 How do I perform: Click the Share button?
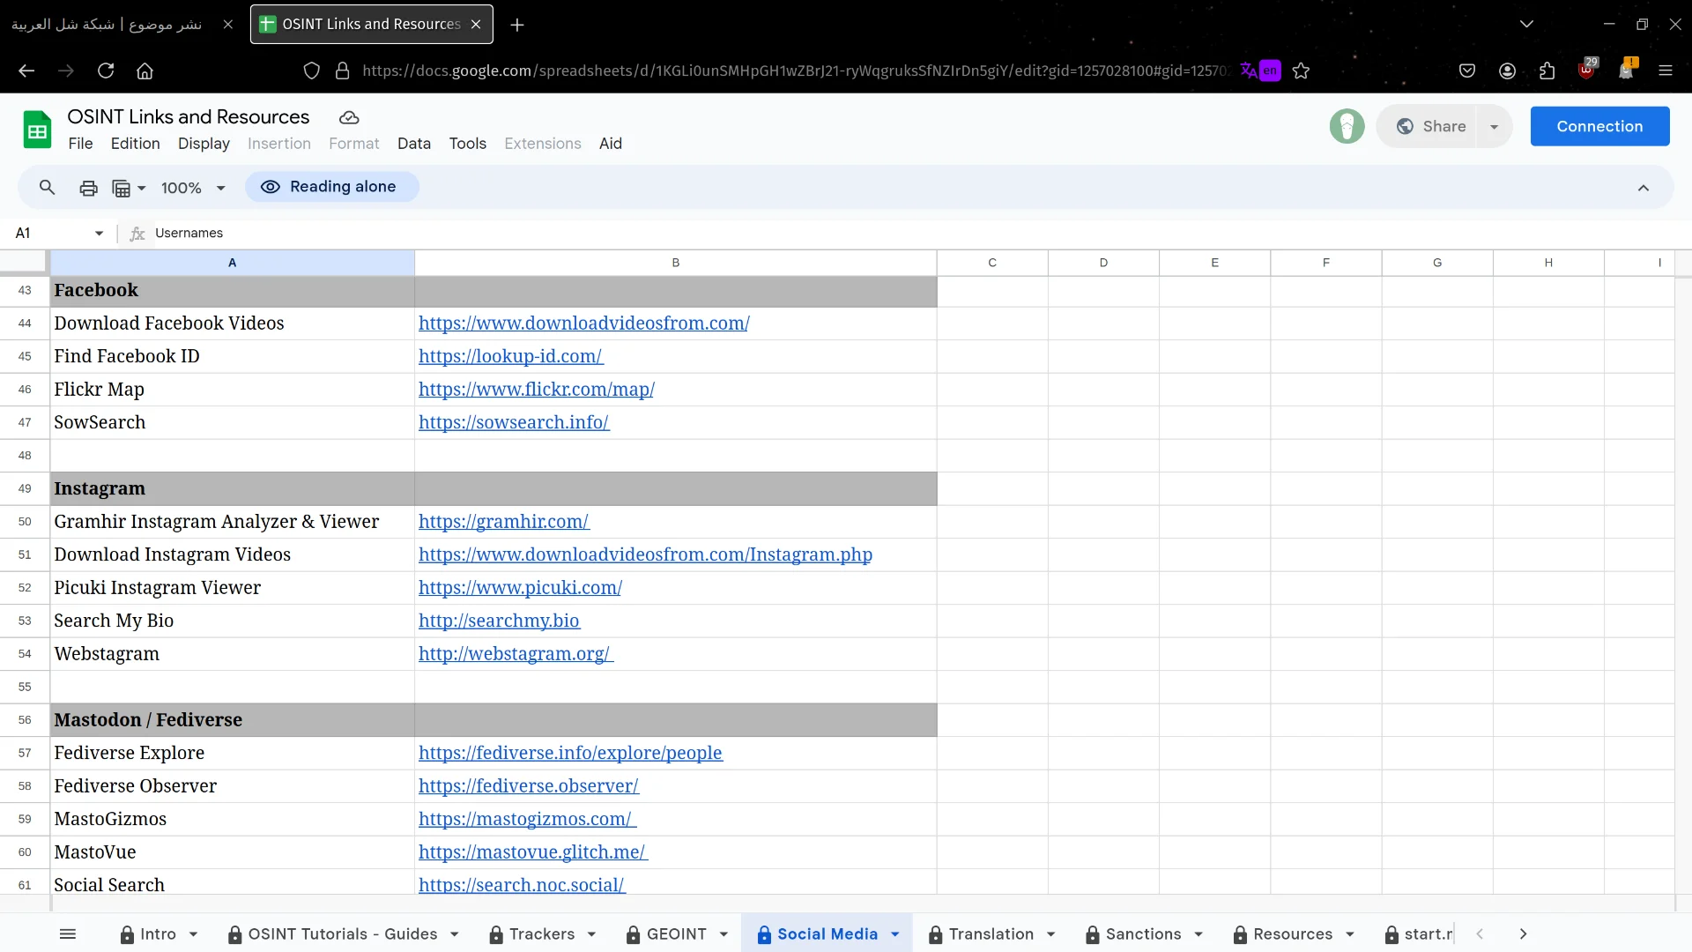point(1431,126)
